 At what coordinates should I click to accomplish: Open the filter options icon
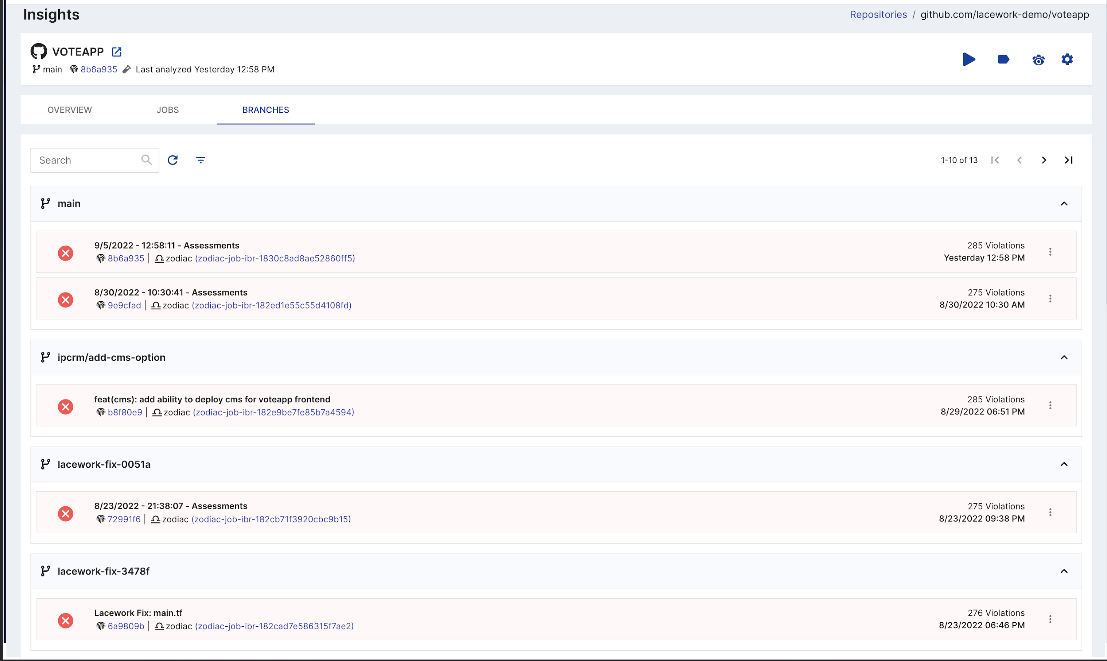pyautogui.click(x=201, y=159)
